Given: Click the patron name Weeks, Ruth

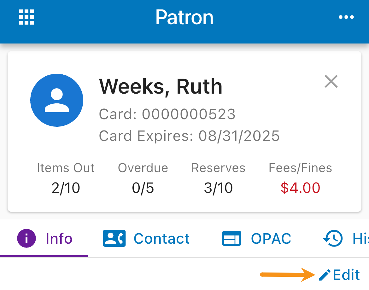Looking at the screenshot, I should click(161, 86).
